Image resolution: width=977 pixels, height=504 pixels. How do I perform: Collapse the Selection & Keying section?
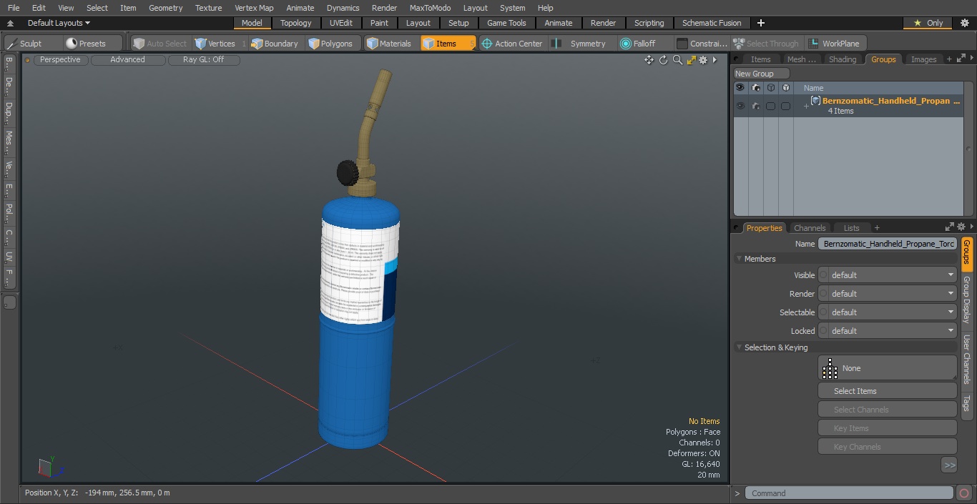coord(739,347)
